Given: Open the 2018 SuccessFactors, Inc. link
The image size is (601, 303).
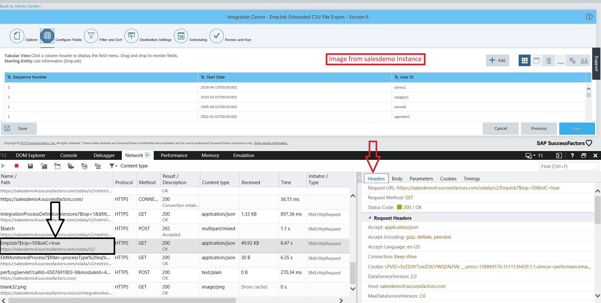Looking at the screenshot, I should click(x=38, y=143).
